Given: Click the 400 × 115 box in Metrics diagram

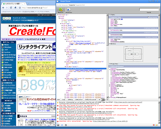Looking at the screenshot, I should (x=133, y=54).
